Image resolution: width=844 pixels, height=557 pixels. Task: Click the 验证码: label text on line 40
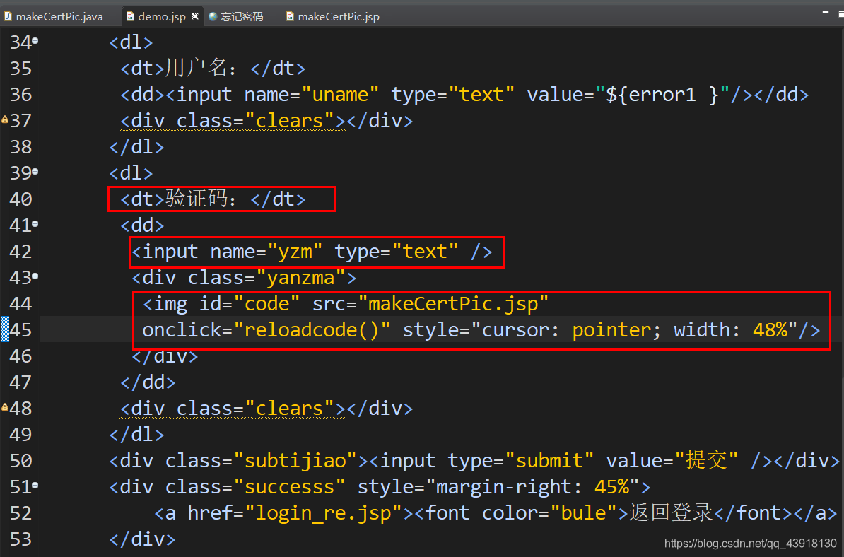point(201,199)
